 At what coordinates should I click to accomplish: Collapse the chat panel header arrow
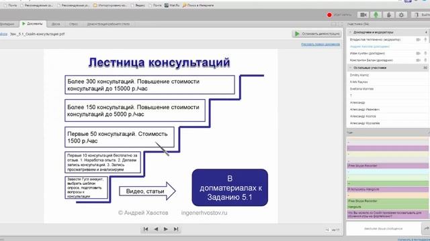point(428,133)
